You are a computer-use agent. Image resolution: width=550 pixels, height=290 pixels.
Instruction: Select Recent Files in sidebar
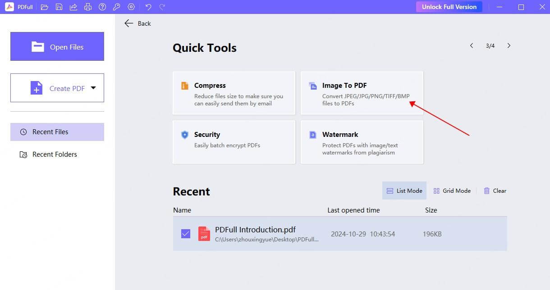coord(57,132)
